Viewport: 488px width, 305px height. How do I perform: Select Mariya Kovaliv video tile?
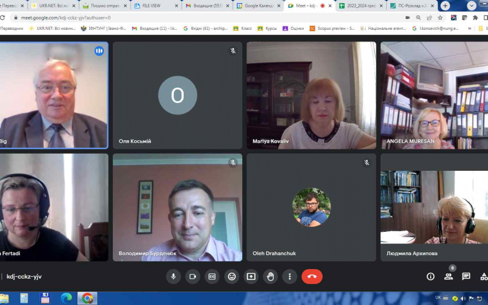[x=311, y=95]
